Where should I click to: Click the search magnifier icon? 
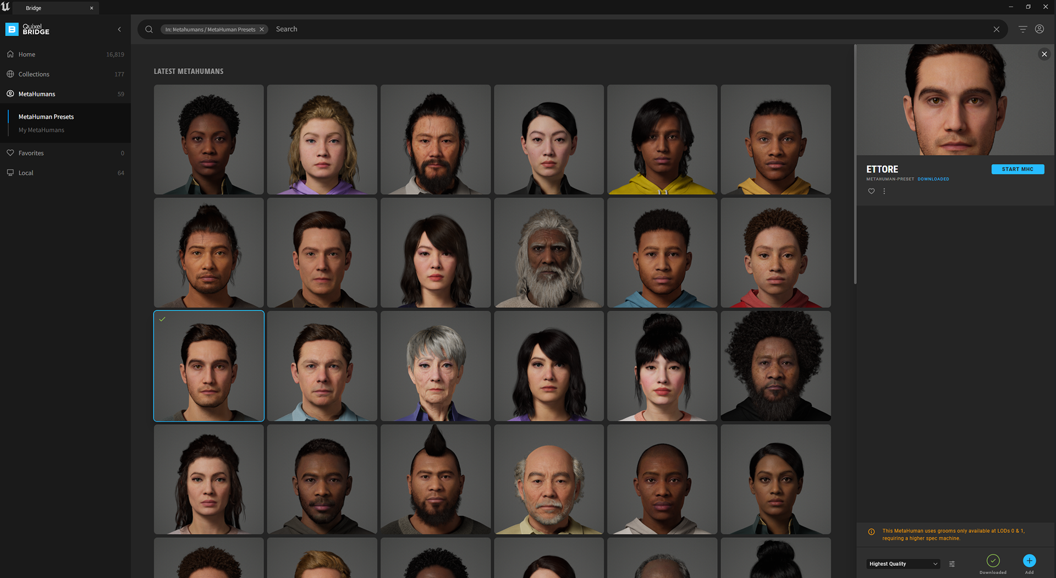149,29
